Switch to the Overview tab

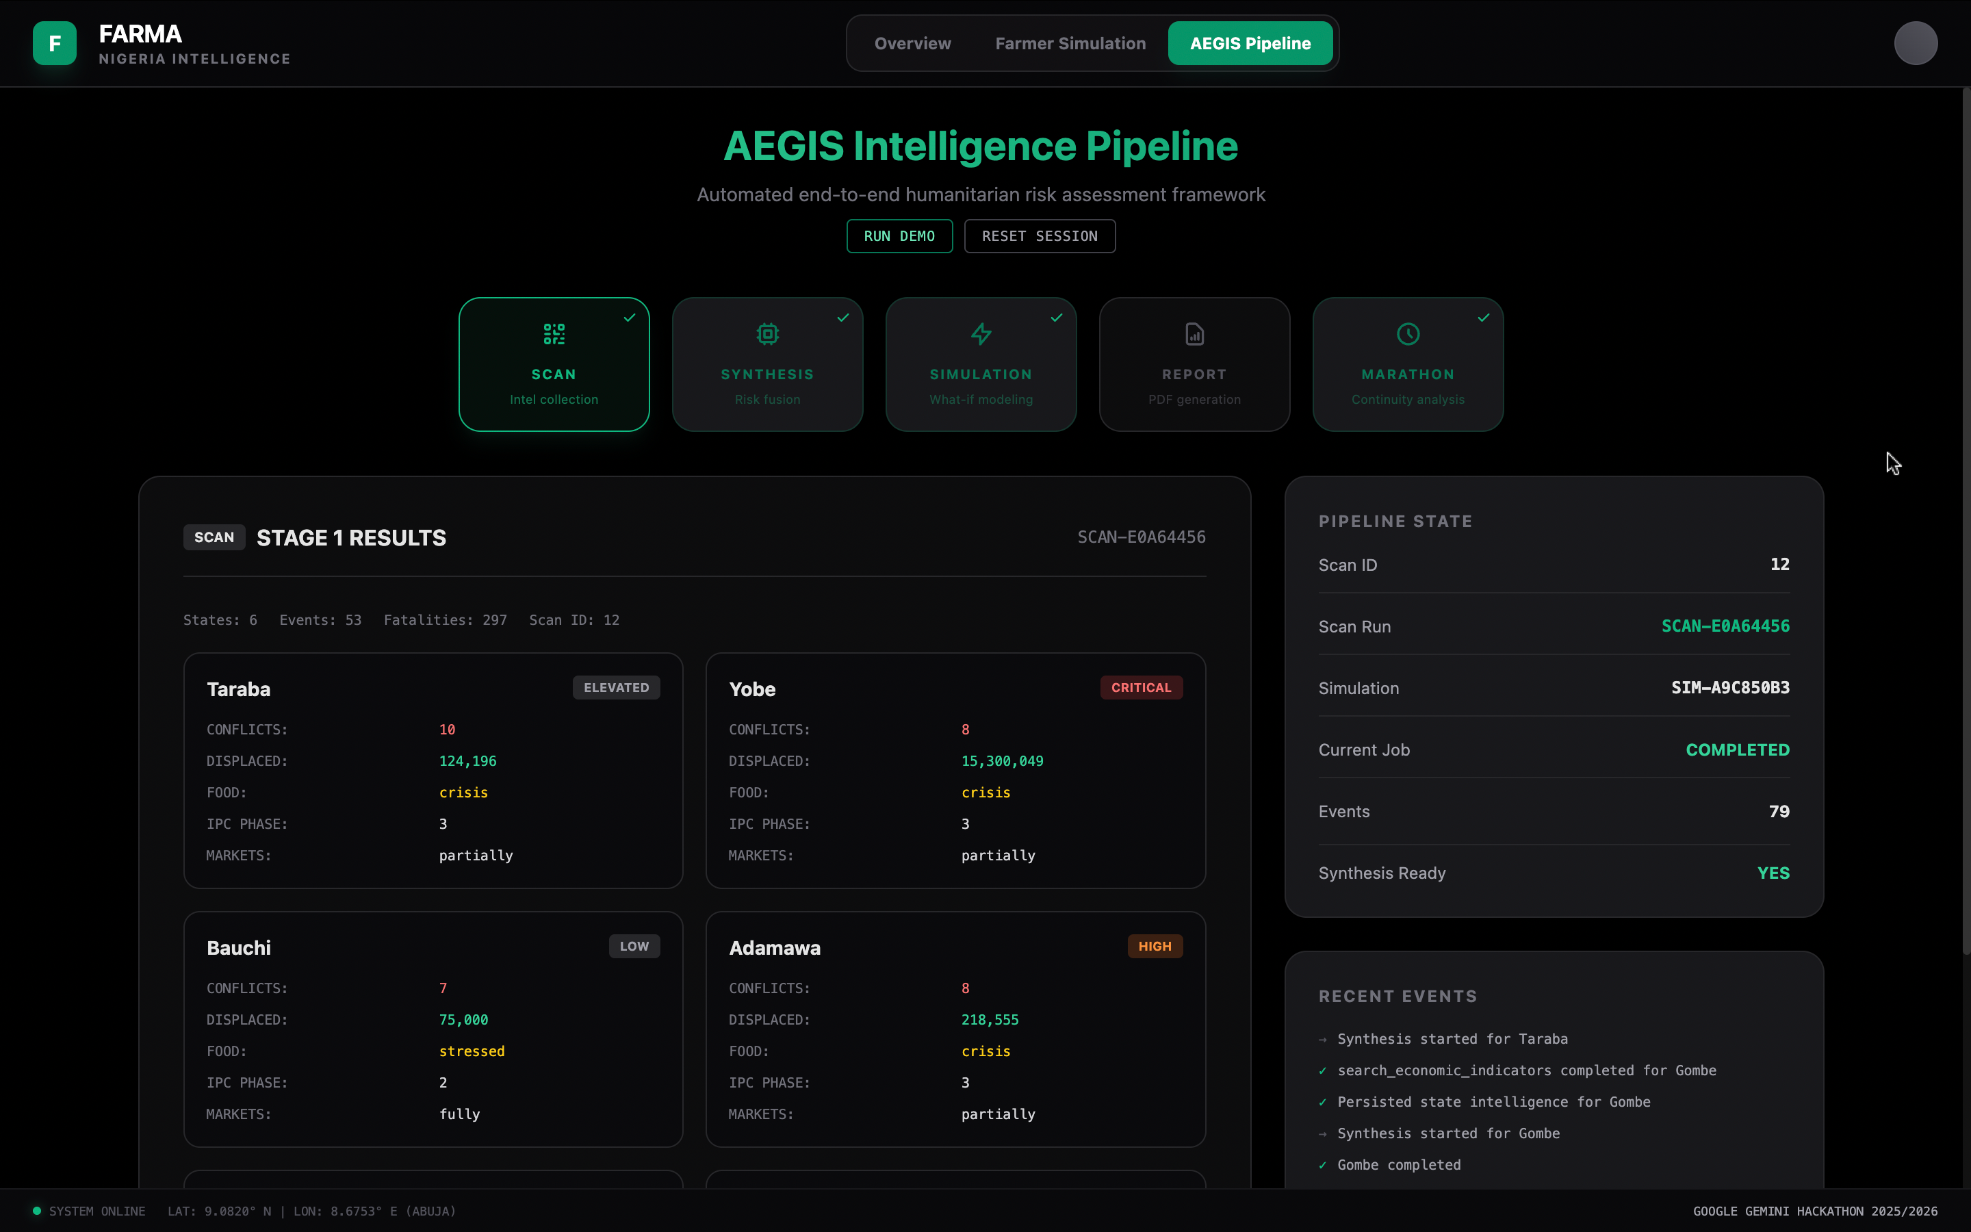pos(912,44)
